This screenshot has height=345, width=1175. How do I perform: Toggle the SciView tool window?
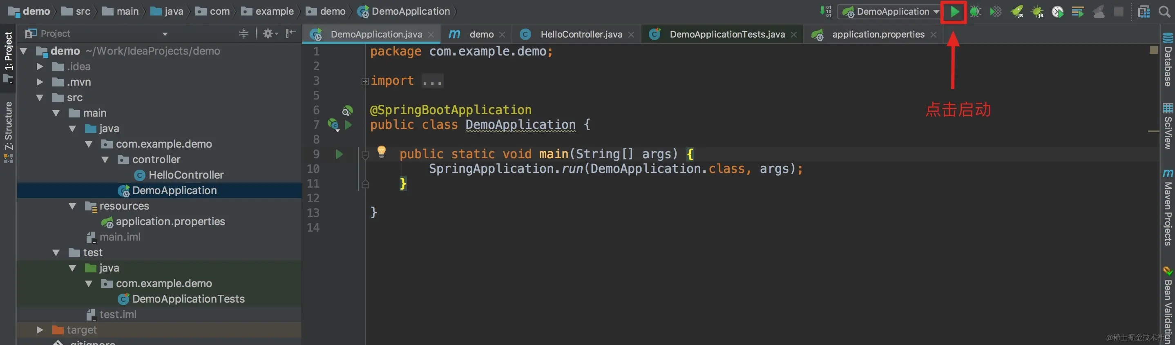point(1167,126)
